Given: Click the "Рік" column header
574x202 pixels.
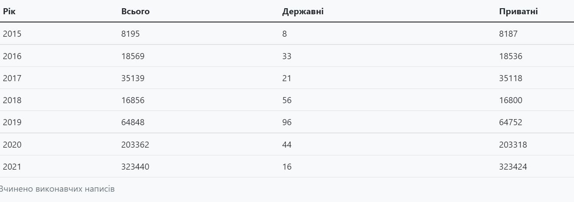Looking at the screenshot, I should (8, 12).
